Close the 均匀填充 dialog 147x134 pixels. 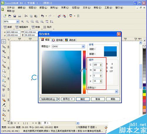point(119,34)
